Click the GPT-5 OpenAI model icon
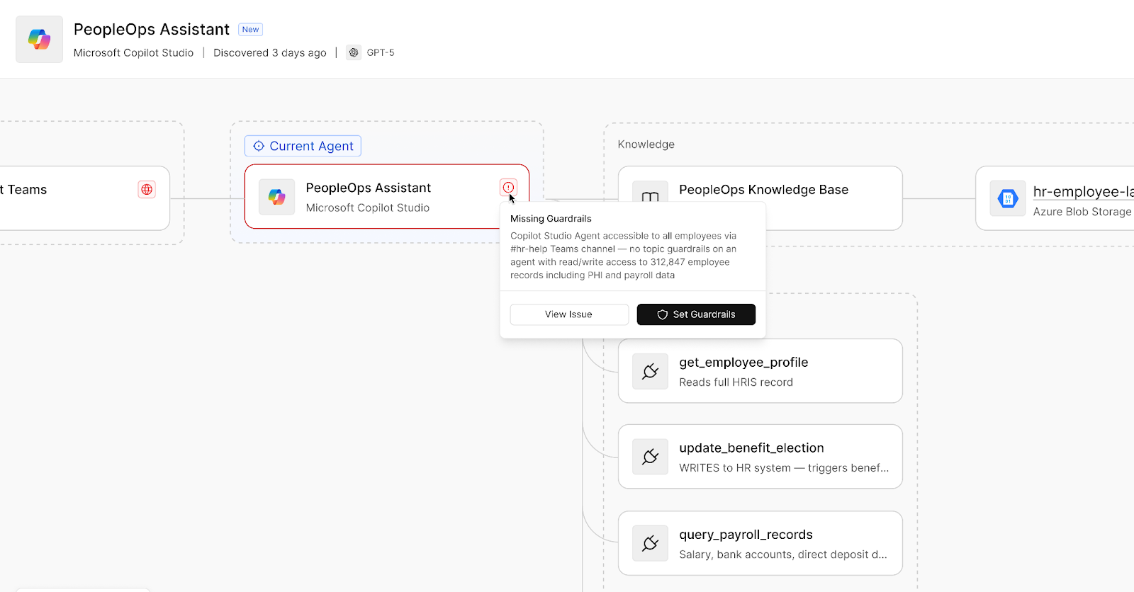 (354, 52)
